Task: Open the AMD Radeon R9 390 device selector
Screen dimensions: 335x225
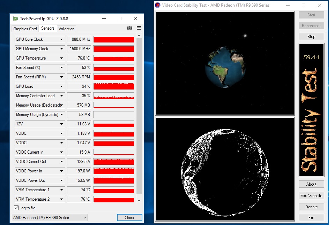Action: (50, 218)
